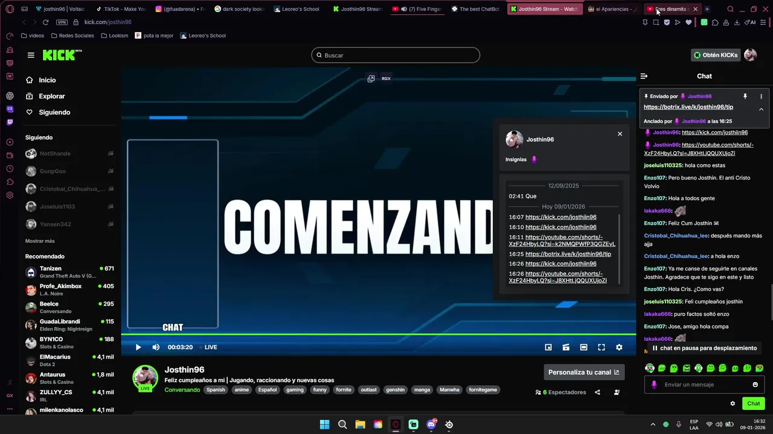Enable mini player mode
This screenshot has height=434, width=773.
coord(548,347)
